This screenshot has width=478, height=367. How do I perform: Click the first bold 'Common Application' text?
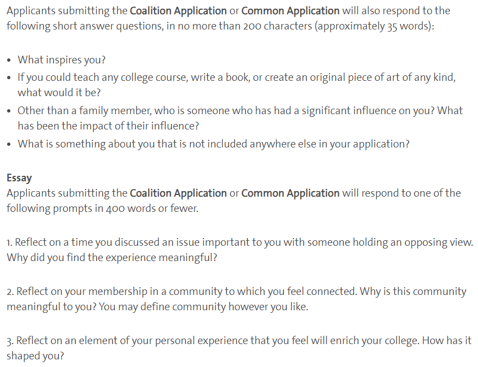pyautogui.click(x=290, y=11)
